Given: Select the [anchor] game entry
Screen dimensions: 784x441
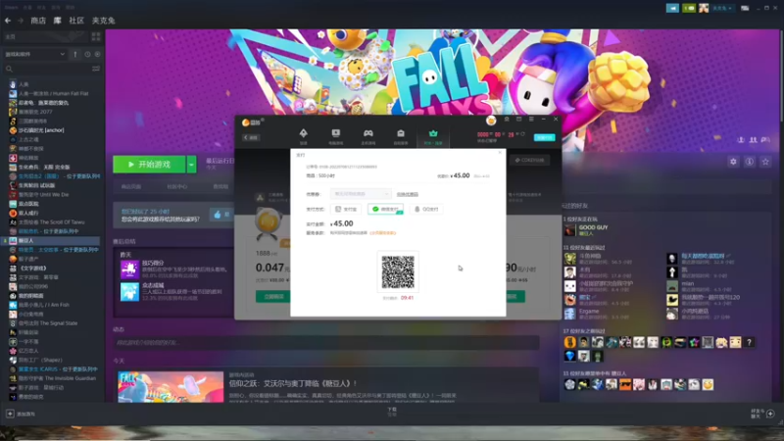Looking at the screenshot, I should [x=41, y=130].
